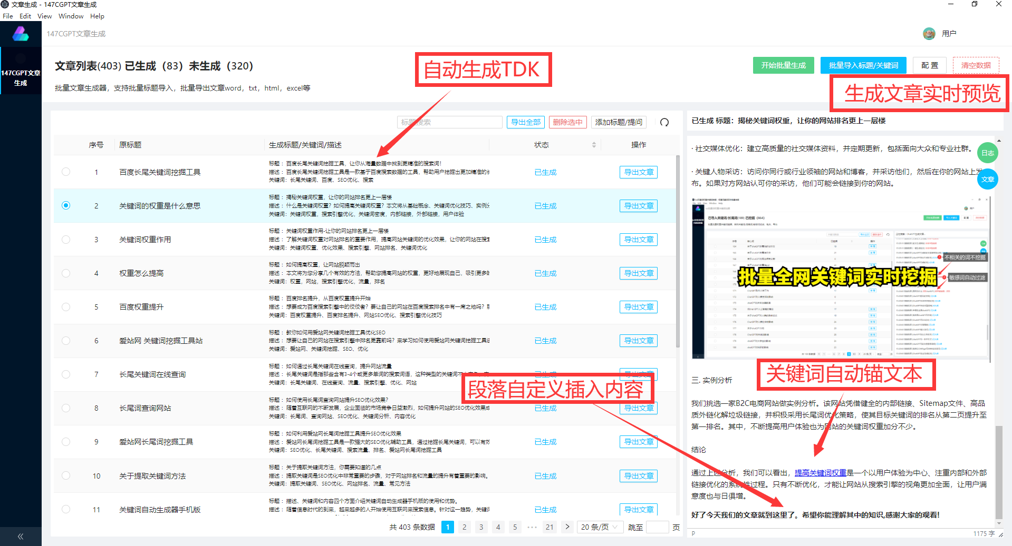Open the 20 条/页 page size dropdown
Image resolution: width=1012 pixels, height=546 pixels.
pyautogui.click(x=600, y=527)
